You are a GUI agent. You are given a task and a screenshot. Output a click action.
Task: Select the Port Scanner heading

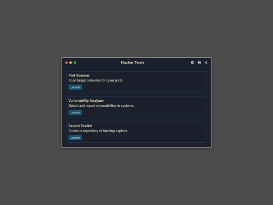[79, 75]
